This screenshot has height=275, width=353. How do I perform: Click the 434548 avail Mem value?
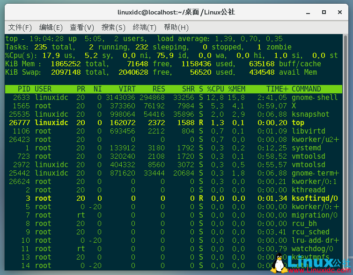(x=262, y=72)
